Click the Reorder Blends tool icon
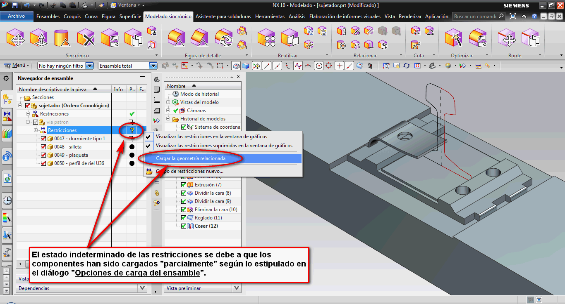This screenshot has height=304, width=565. (x=224, y=38)
